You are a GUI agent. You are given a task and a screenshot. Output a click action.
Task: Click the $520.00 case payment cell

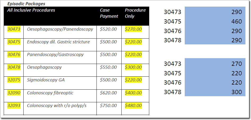[108, 29]
